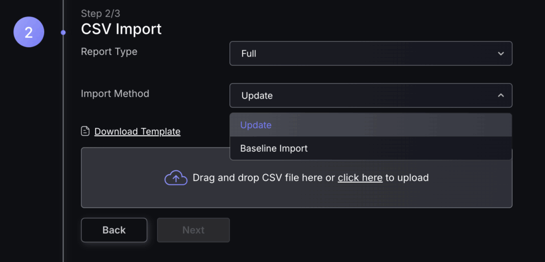Click the Report Type chevron down arrow
This screenshot has width=545, height=262.
(x=500, y=54)
